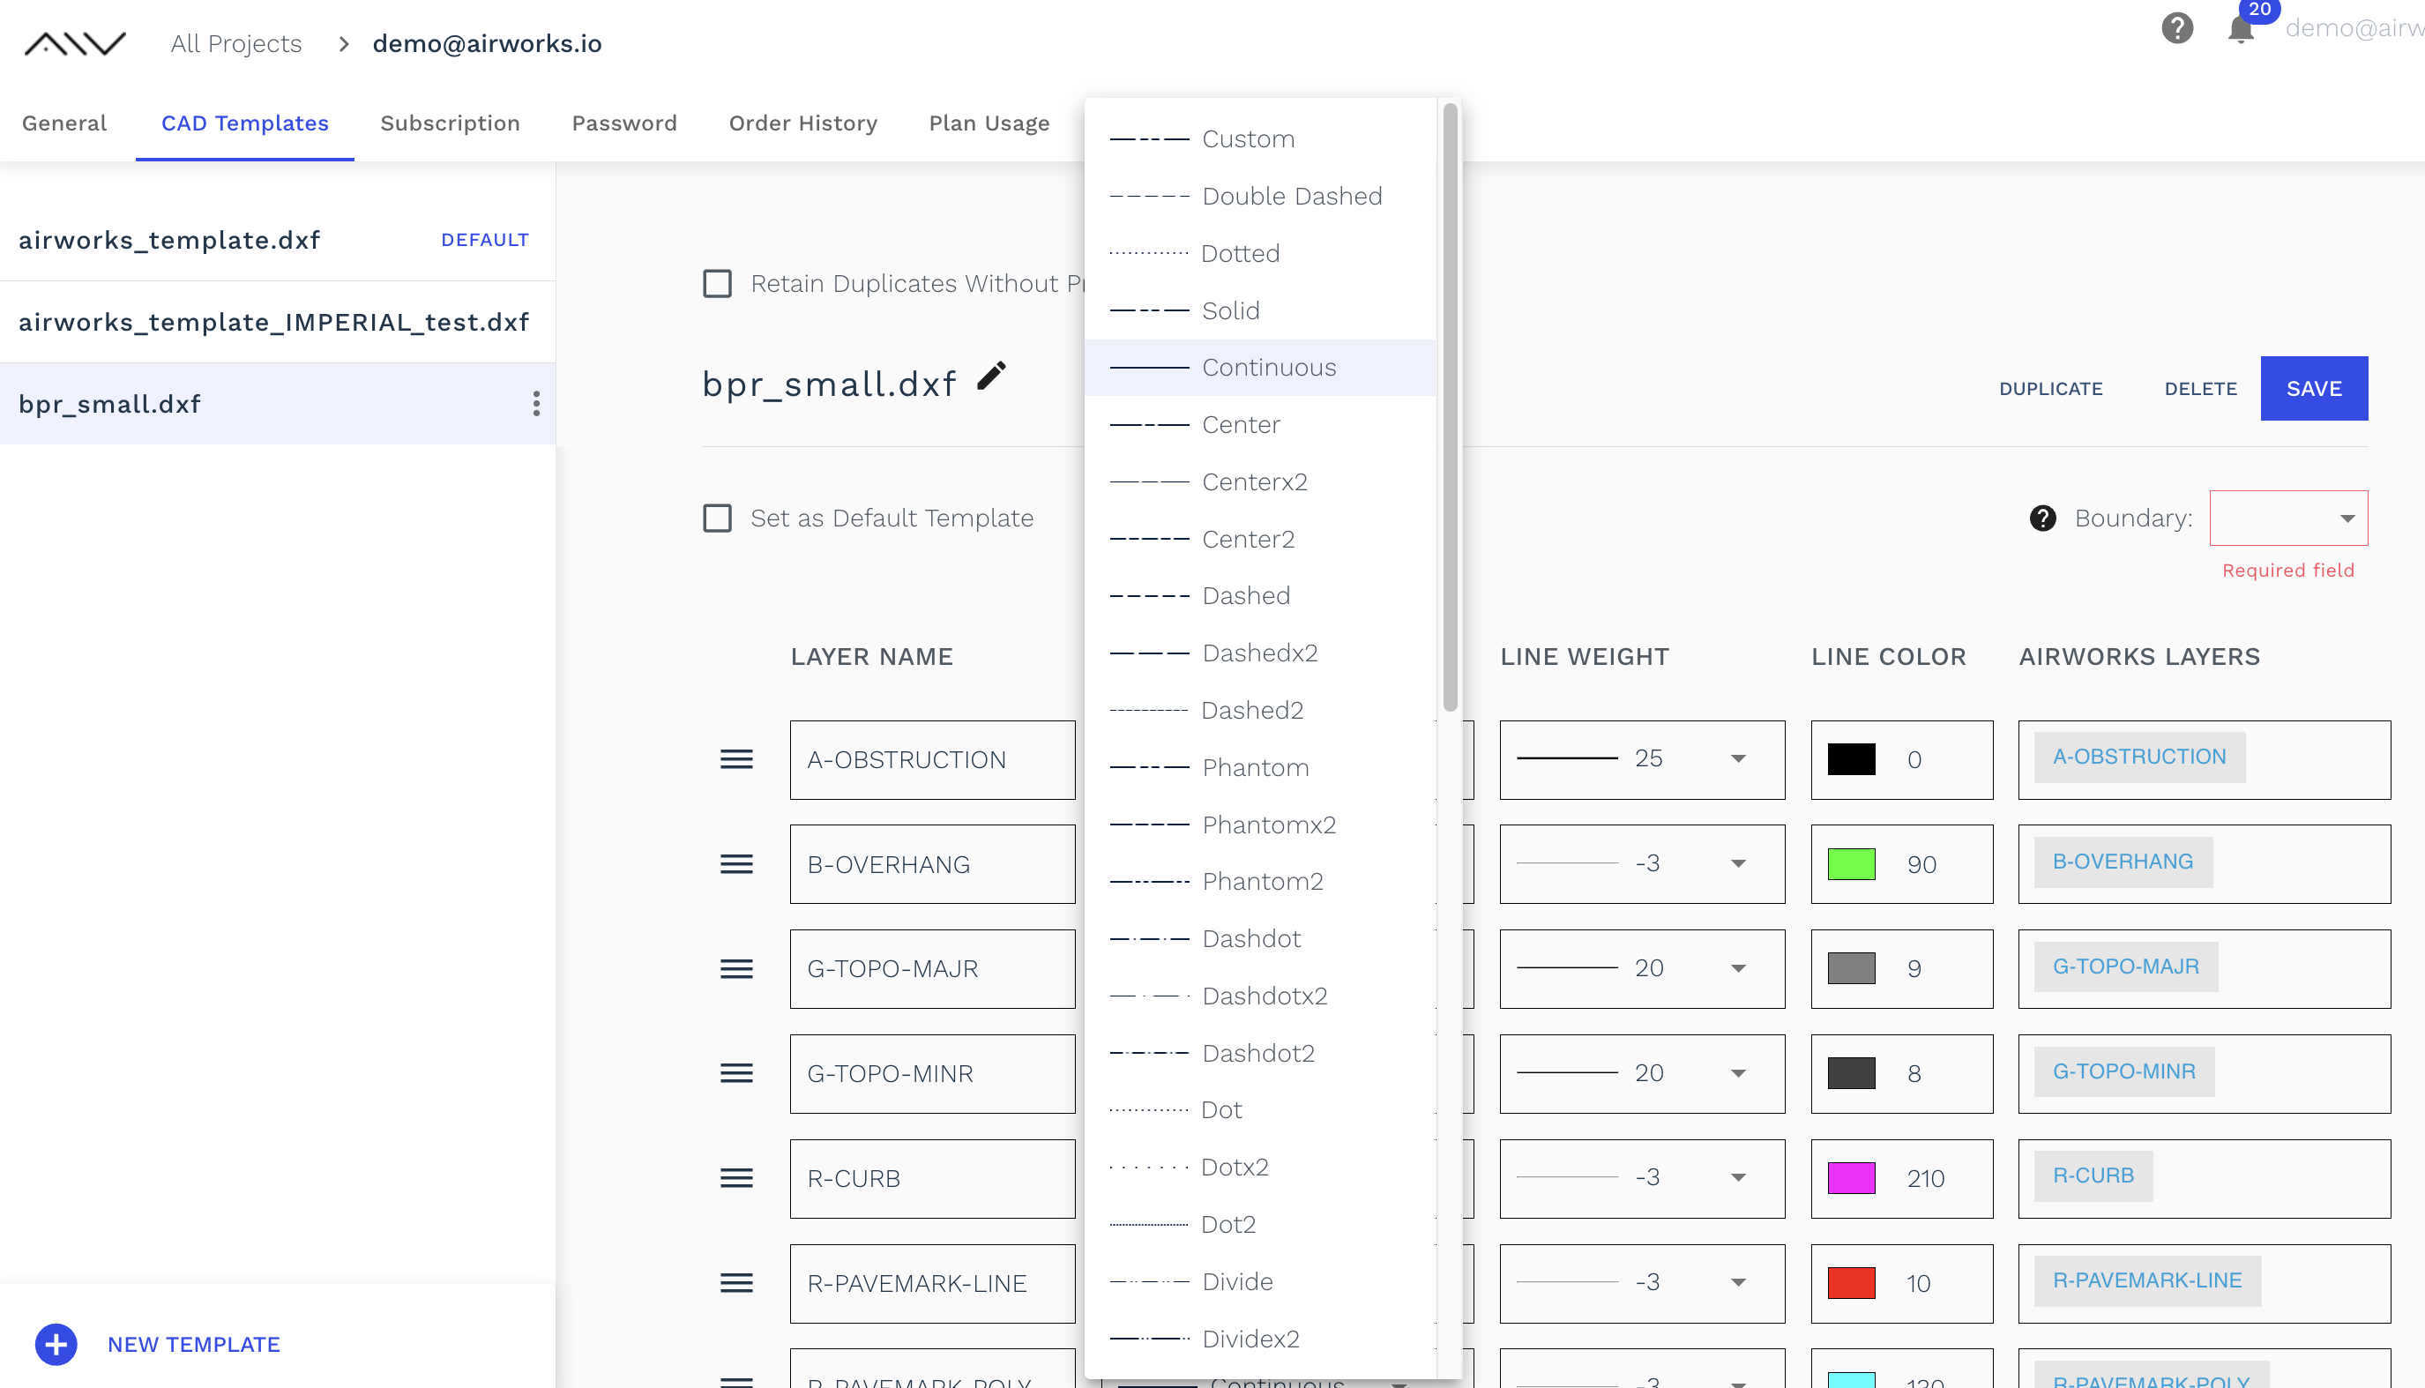
Task: Click Boundary help question mark icon
Action: pos(2043,518)
